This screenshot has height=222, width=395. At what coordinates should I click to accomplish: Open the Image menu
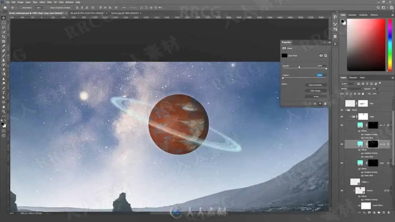(20, 2)
